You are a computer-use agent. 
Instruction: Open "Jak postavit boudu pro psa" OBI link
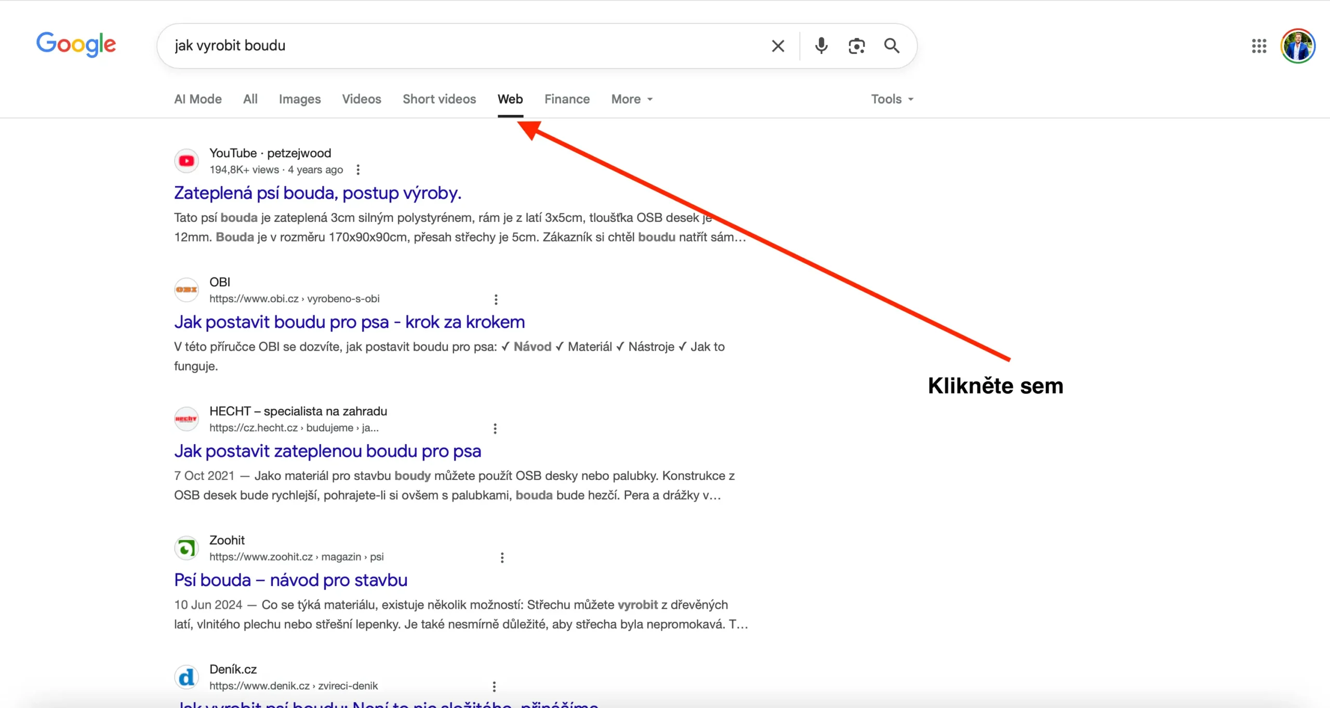[x=349, y=322]
